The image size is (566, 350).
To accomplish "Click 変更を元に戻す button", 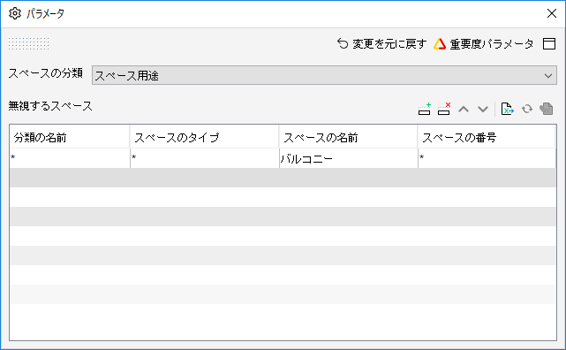I will pyautogui.click(x=382, y=43).
